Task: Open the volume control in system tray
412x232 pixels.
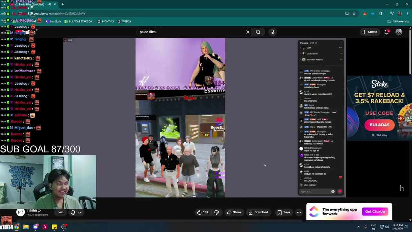Action: (387, 227)
